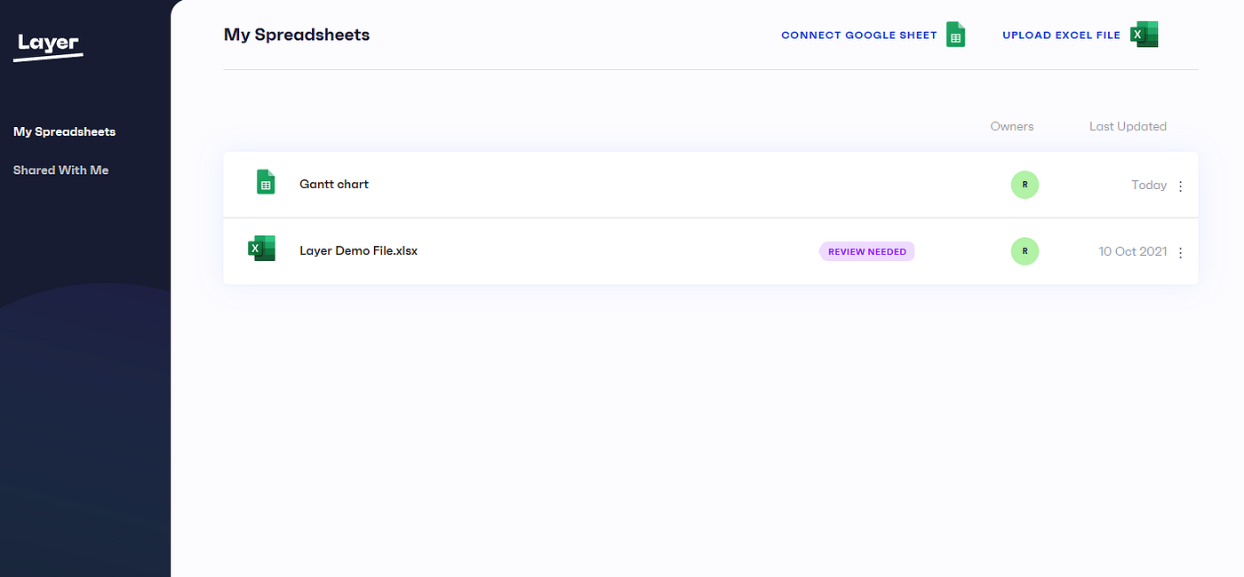Click the Google Sheets icon beside Connect Google Sheet

(x=955, y=34)
